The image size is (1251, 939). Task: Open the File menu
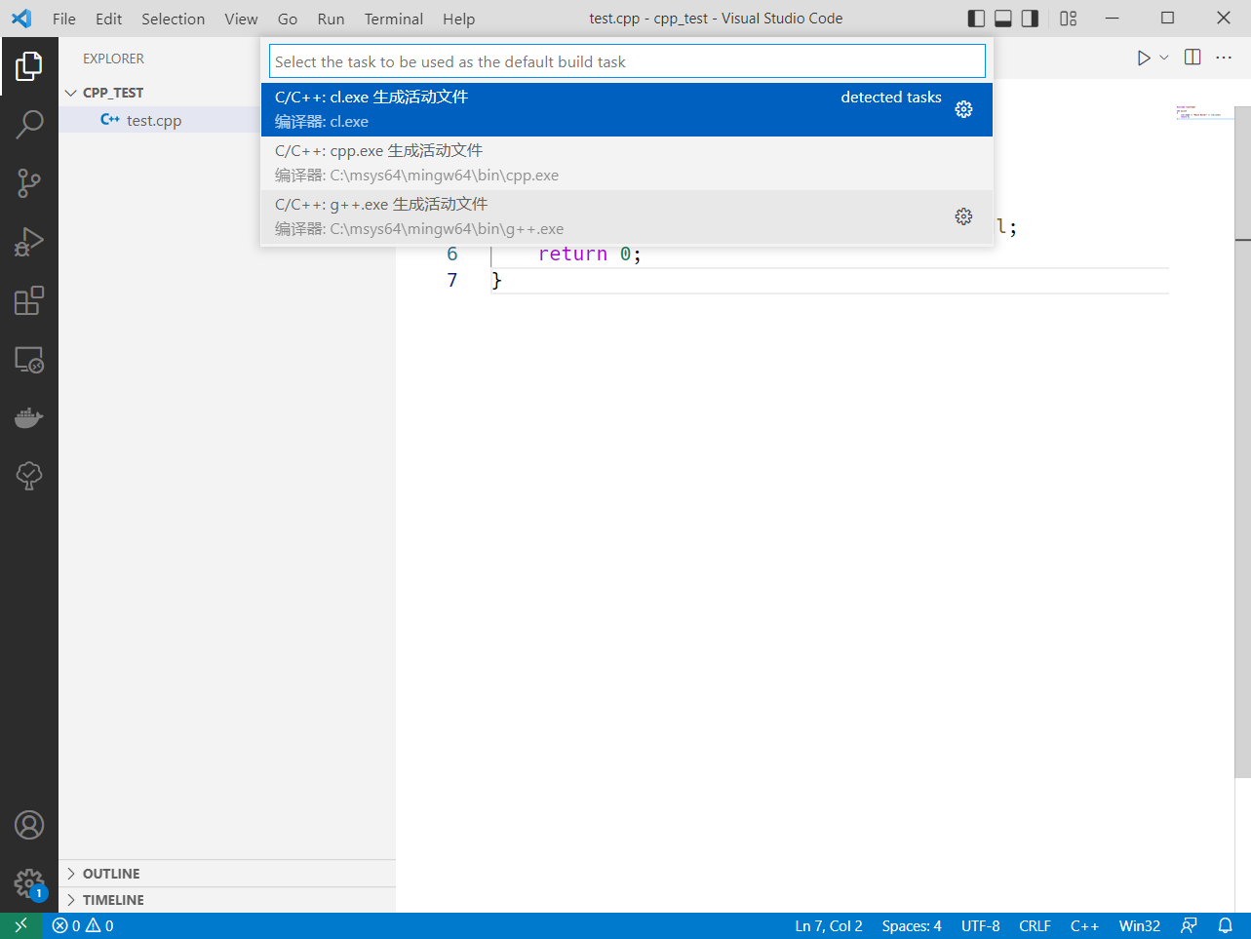pyautogui.click(x=64, y=19)
